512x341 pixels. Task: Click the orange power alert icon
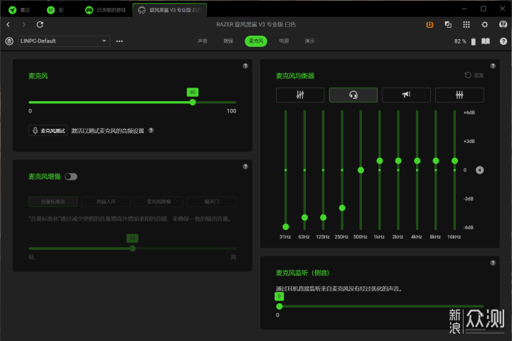430,24
